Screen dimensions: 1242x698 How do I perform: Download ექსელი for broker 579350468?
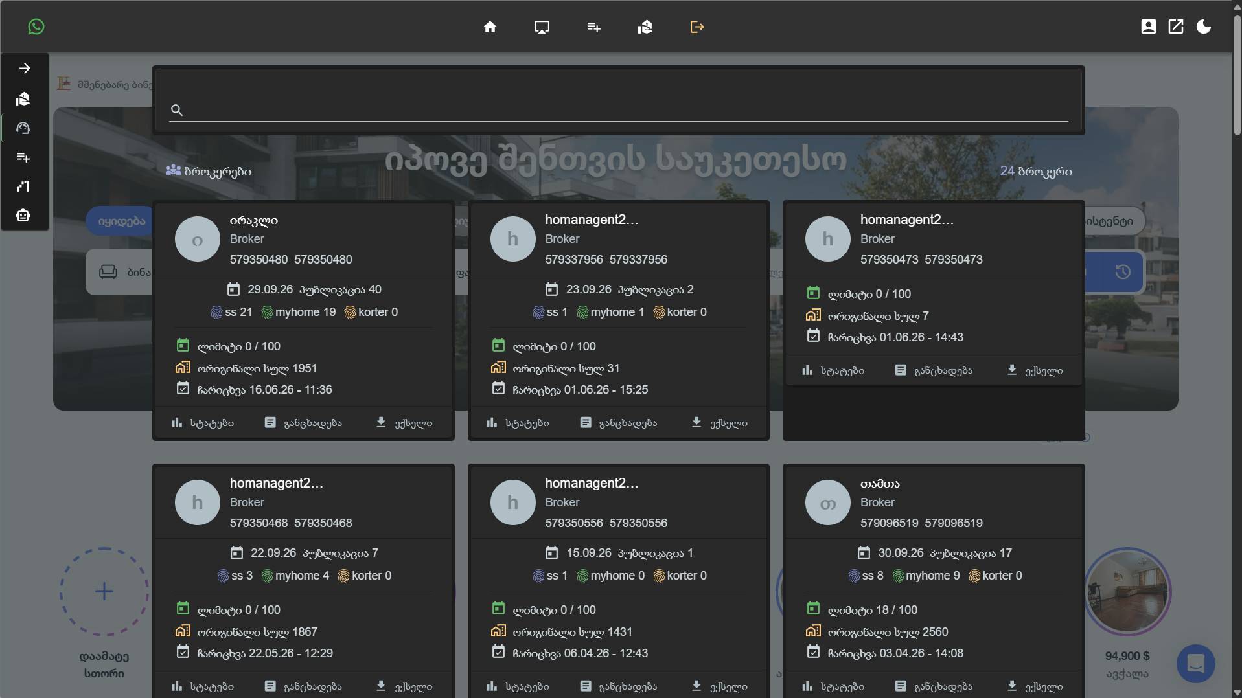(404, 686)
